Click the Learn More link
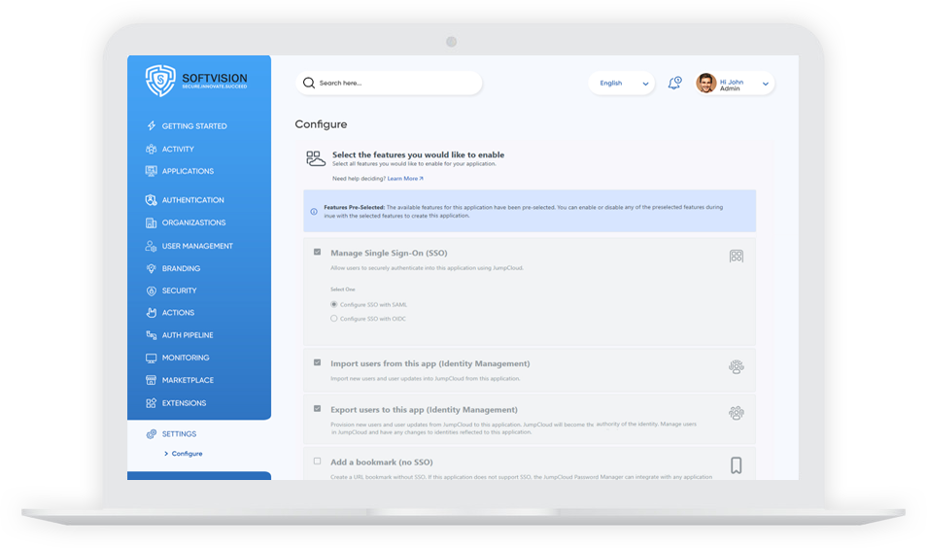The width and height of the screenshot is (927, 548). point(405,179)
